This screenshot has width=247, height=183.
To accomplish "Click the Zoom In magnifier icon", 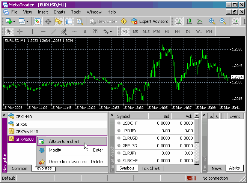I will tap(212, 21).
